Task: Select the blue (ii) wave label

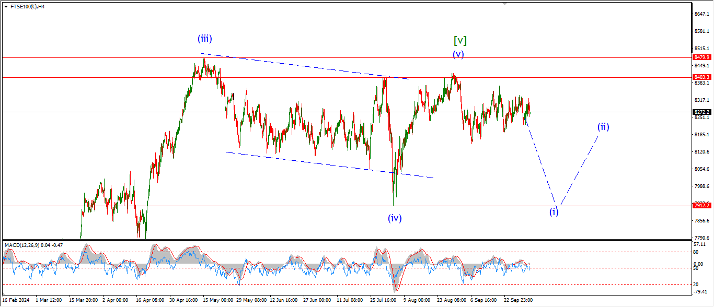Action: (x=603, y=126)
